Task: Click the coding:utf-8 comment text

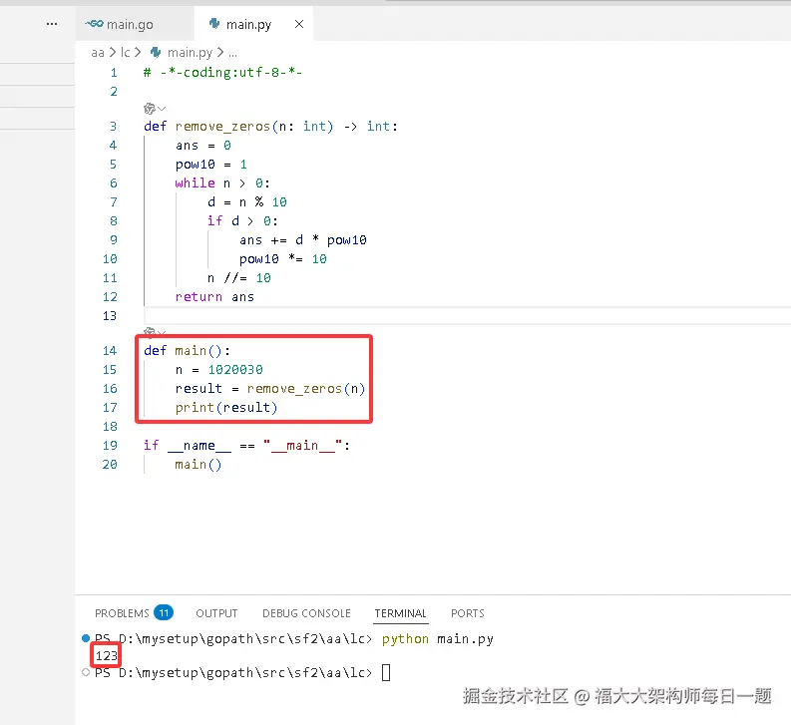Action: point(222,73)
